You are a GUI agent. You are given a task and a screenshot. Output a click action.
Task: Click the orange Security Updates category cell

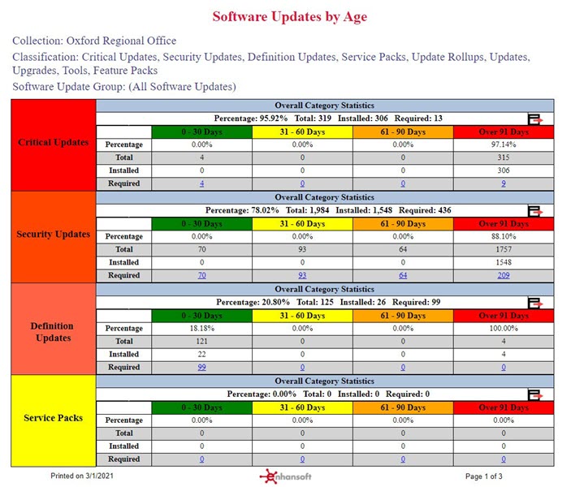[54, 237]
